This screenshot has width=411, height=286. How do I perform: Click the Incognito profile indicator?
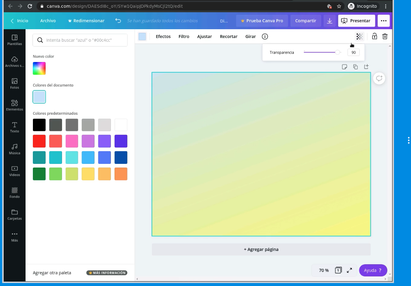click(362, 6)
